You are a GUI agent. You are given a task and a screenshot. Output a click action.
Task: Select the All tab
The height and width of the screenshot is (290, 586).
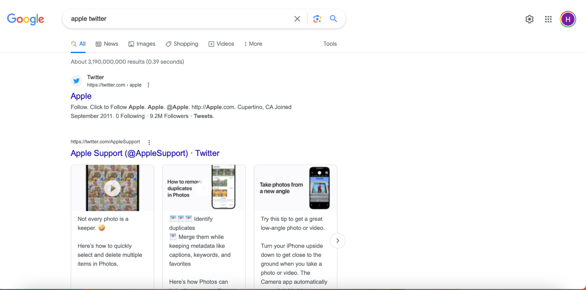(x=78, y=44)
